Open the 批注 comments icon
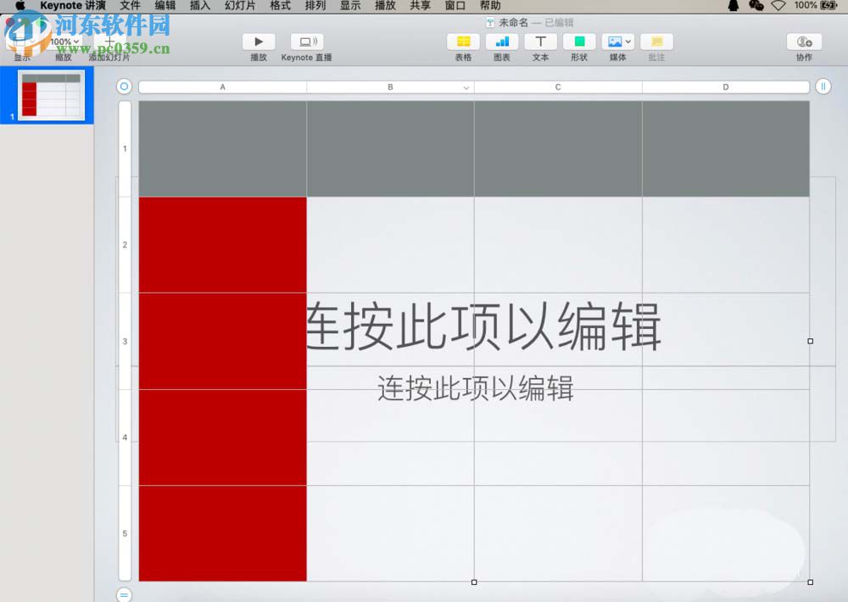 [x=656, y=41]
